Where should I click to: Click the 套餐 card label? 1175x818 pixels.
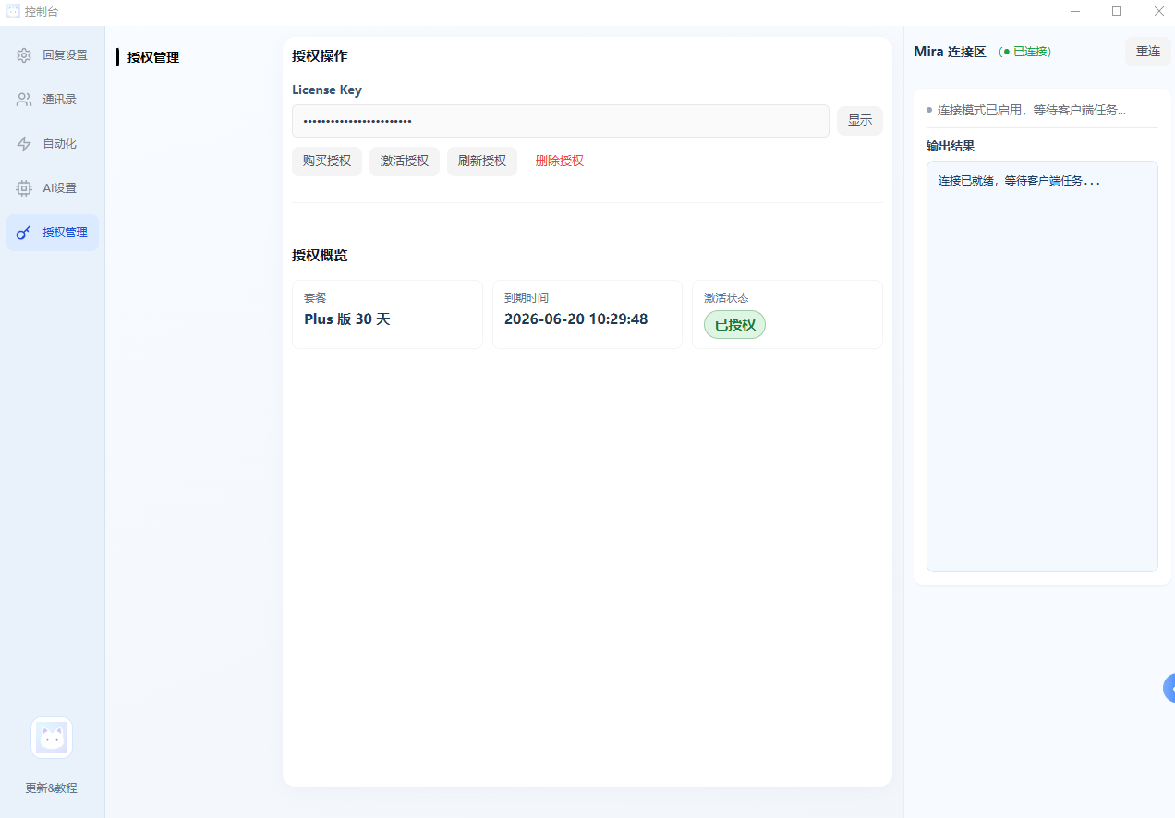(316, 298)
